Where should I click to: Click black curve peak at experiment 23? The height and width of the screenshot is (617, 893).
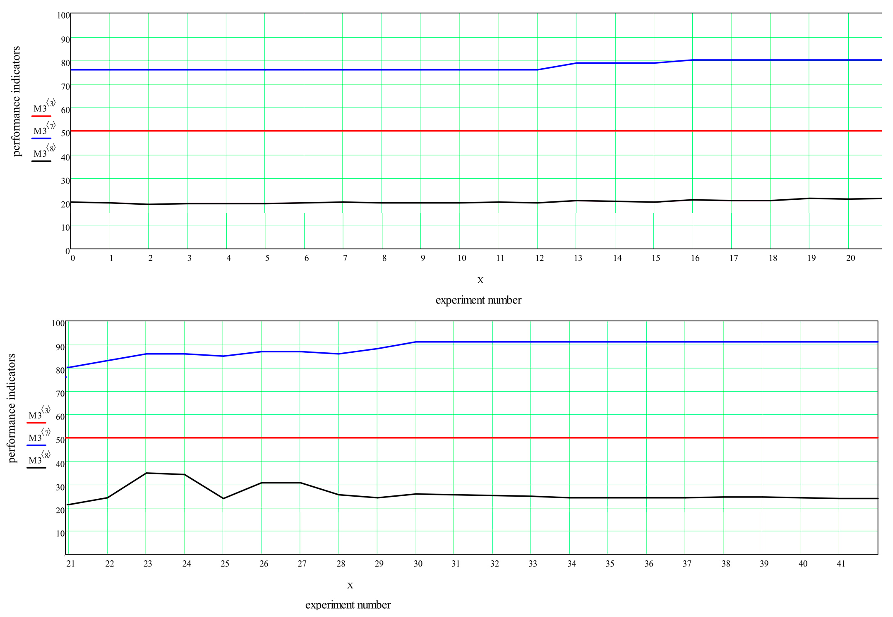(146, 473)
